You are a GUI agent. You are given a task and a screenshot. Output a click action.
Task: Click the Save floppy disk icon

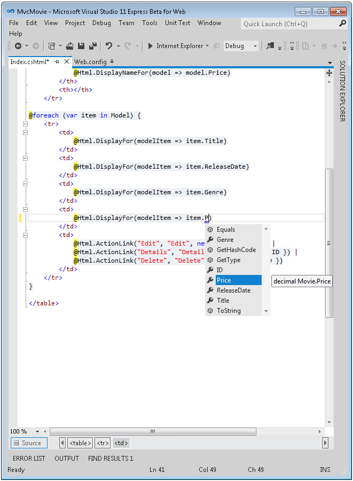tap(81, 46)
